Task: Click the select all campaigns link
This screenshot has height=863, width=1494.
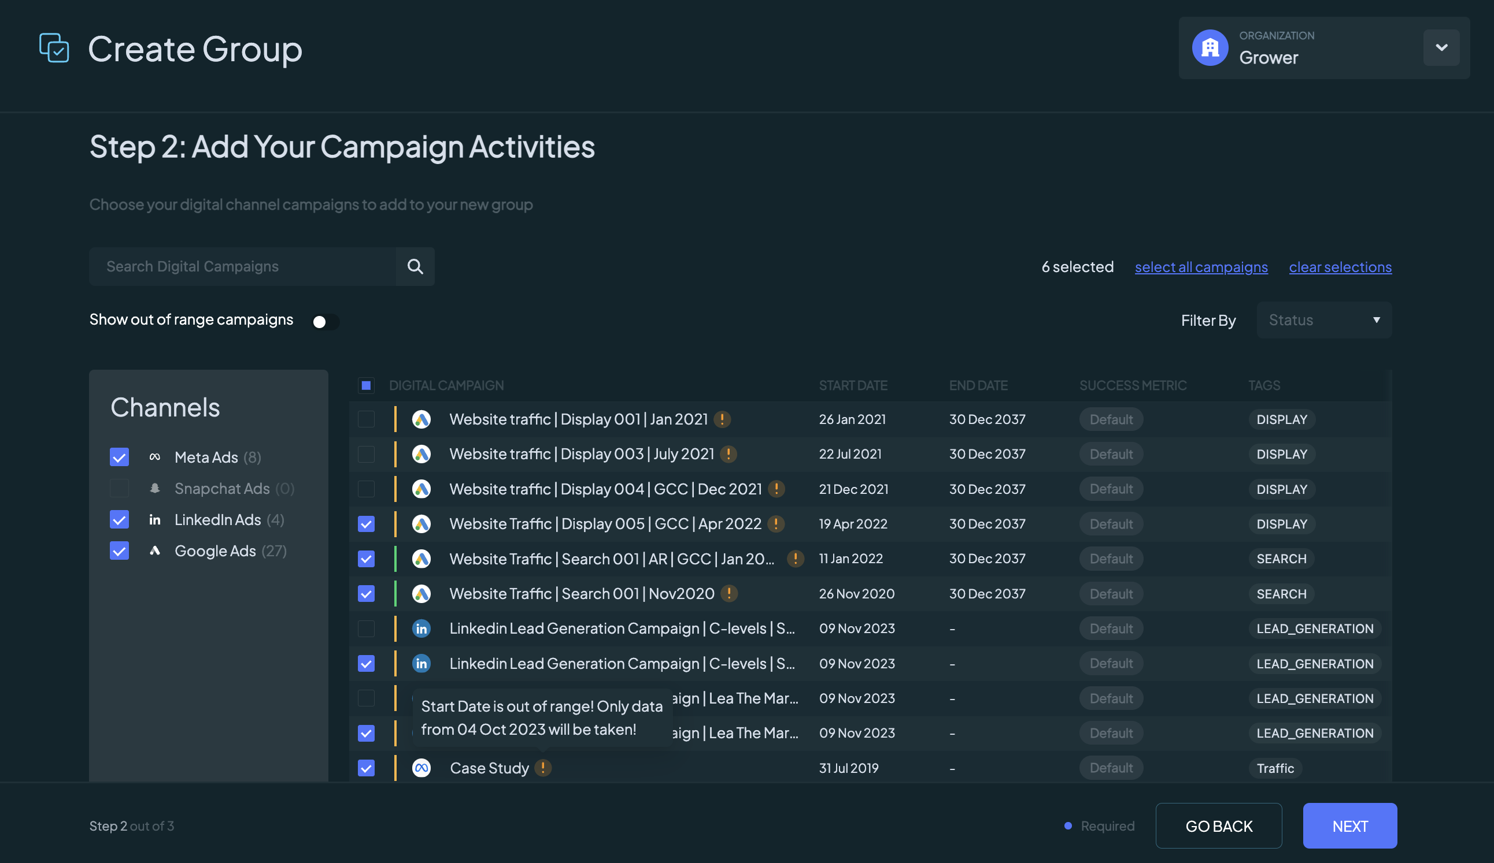Action: coord(1201,267)
